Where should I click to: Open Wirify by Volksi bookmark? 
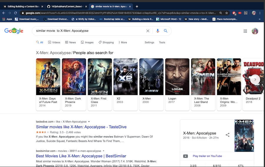coord(84,19)
